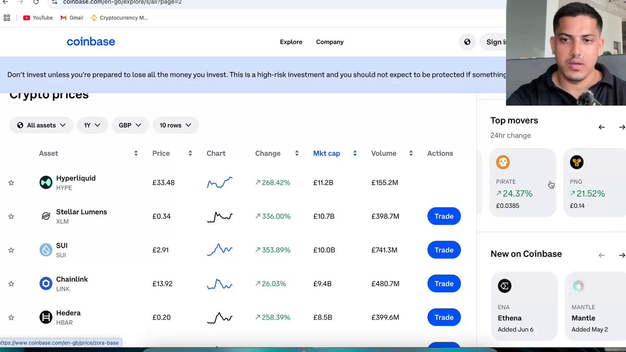Trade Hedera
This screenshot has width=626, height=352.
444,318
